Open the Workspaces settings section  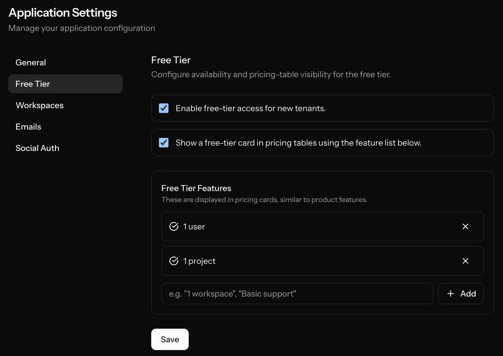click(39, 105)
